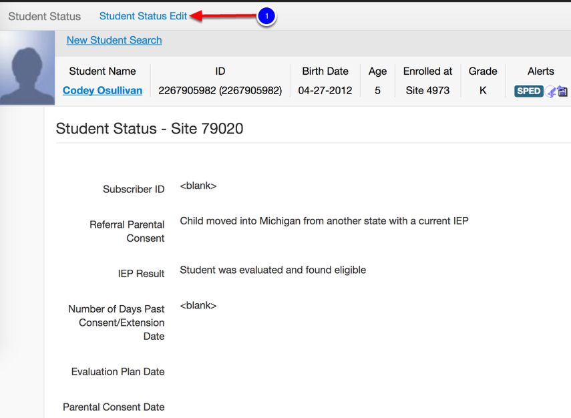
Task: Click the SPED alert badge
Action: 528,90
